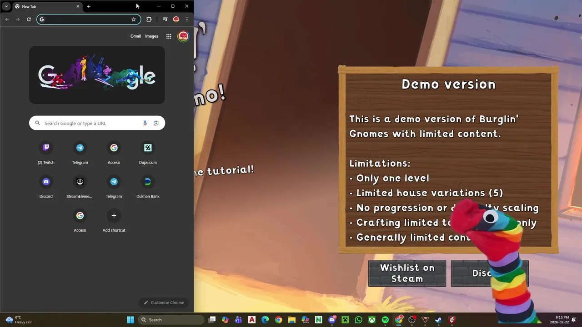This screenshot has width=582, height=327.
Task: Open the clock showing 8:13 PM
Action: click(559, 320)
